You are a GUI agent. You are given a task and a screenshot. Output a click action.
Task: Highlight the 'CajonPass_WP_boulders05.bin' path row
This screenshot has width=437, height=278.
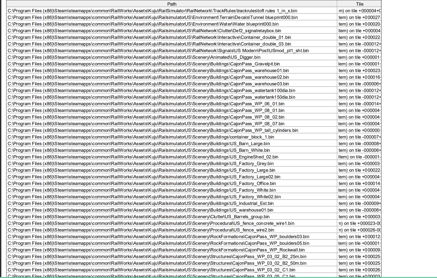click(172, 243)
